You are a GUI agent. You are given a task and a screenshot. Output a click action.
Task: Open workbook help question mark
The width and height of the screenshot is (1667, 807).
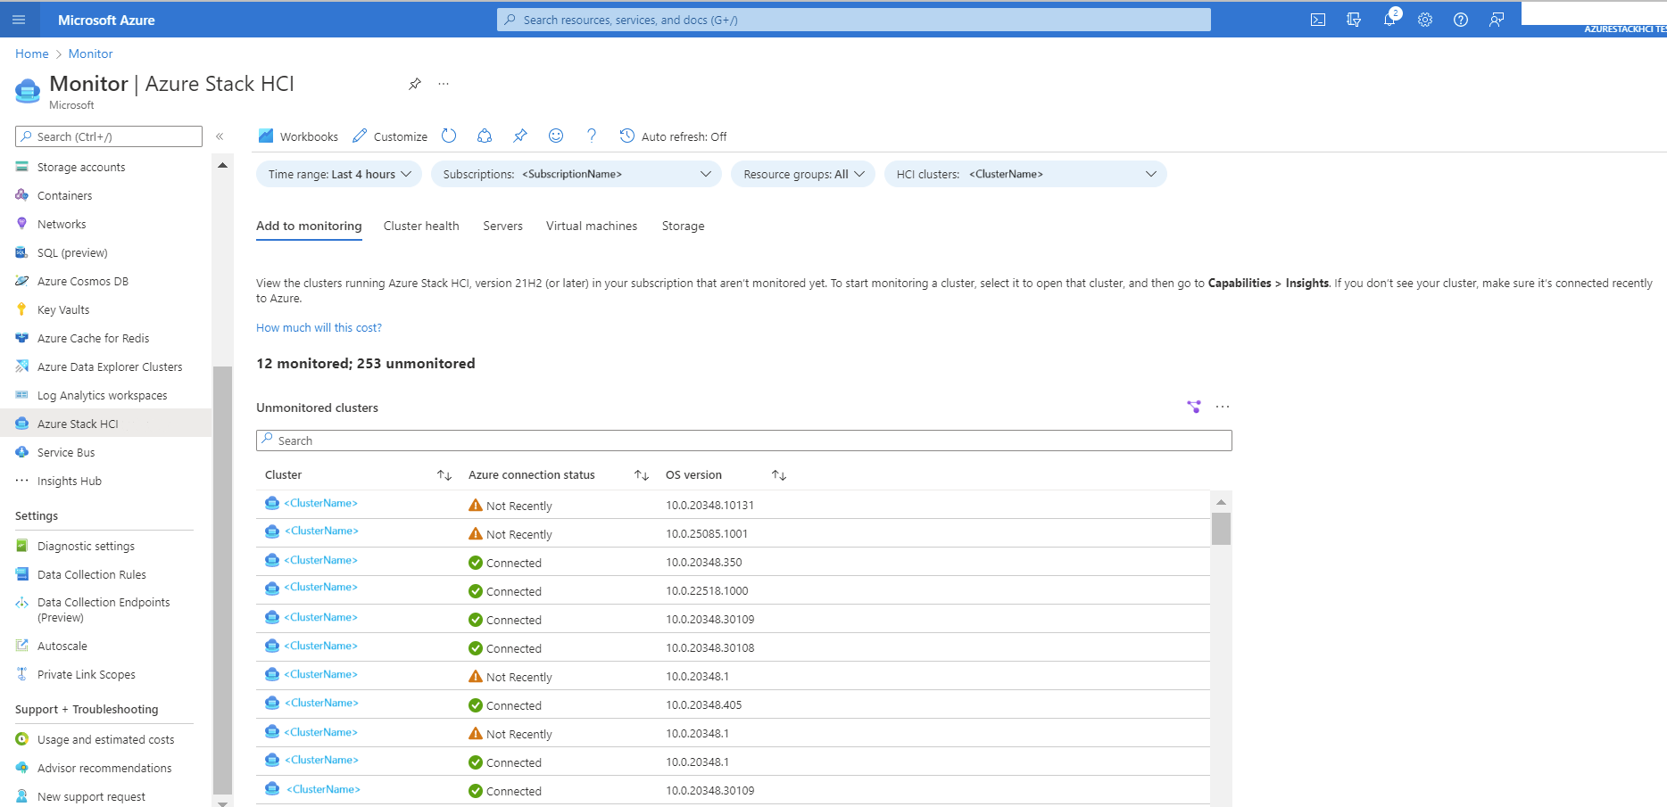[x=592, y=136]
